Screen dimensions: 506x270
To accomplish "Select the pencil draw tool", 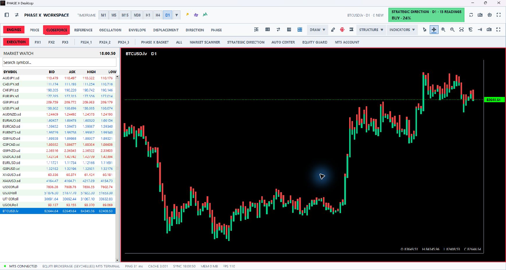I will [333, 30].
